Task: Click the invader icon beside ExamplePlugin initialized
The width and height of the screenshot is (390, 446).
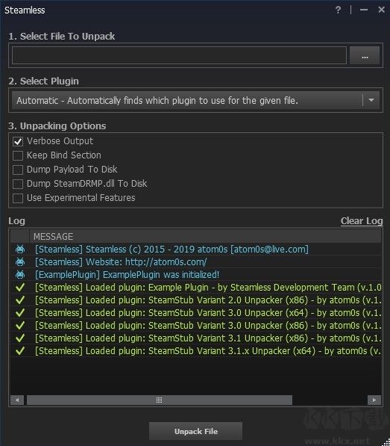Action: [20, 275]
